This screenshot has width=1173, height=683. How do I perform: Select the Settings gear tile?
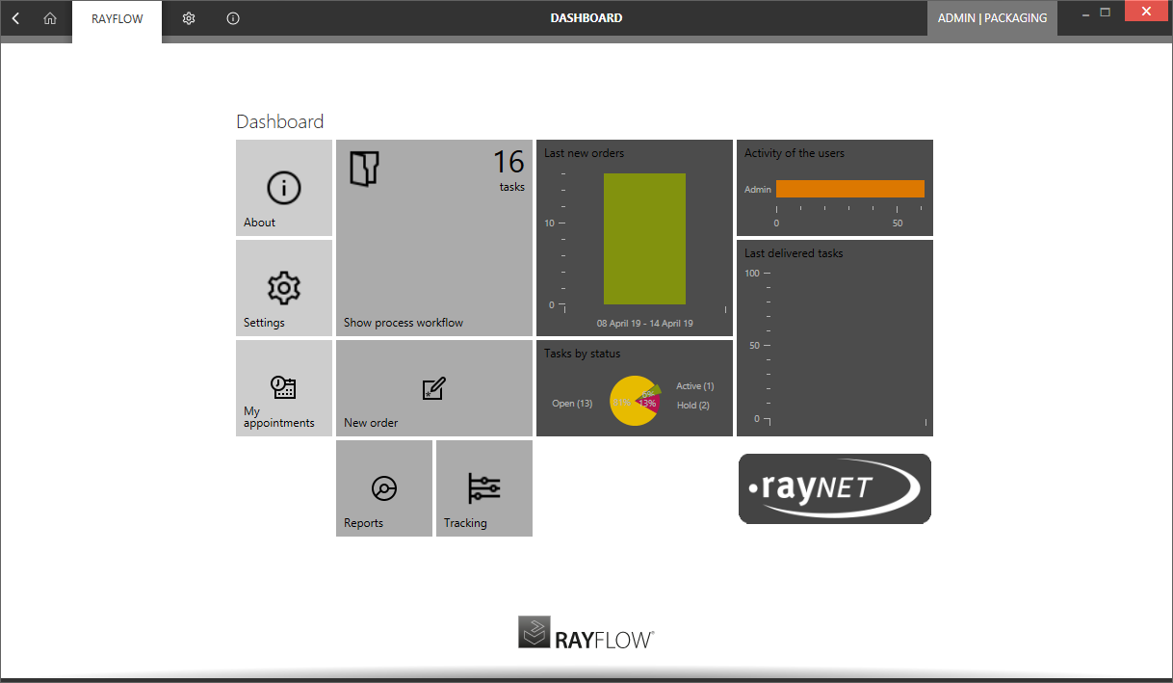(283, 288)
